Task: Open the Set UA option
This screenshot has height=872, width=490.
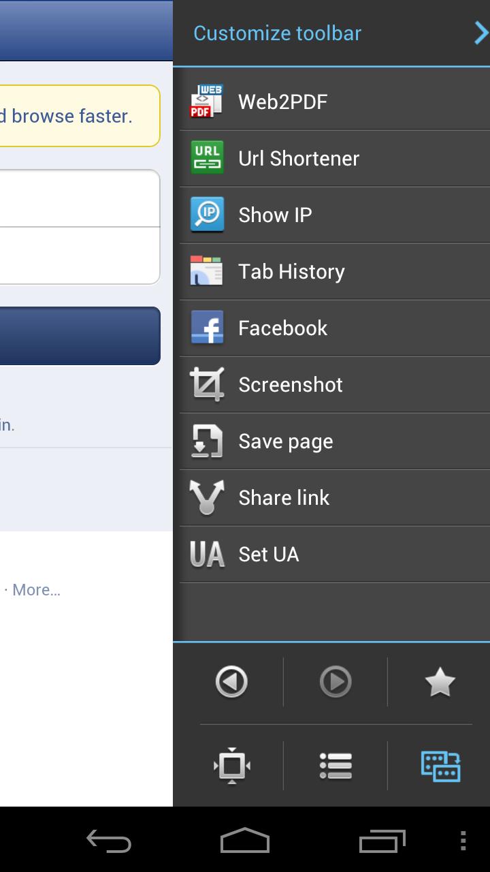Action: pyautogui.click(x=335, y=554)
